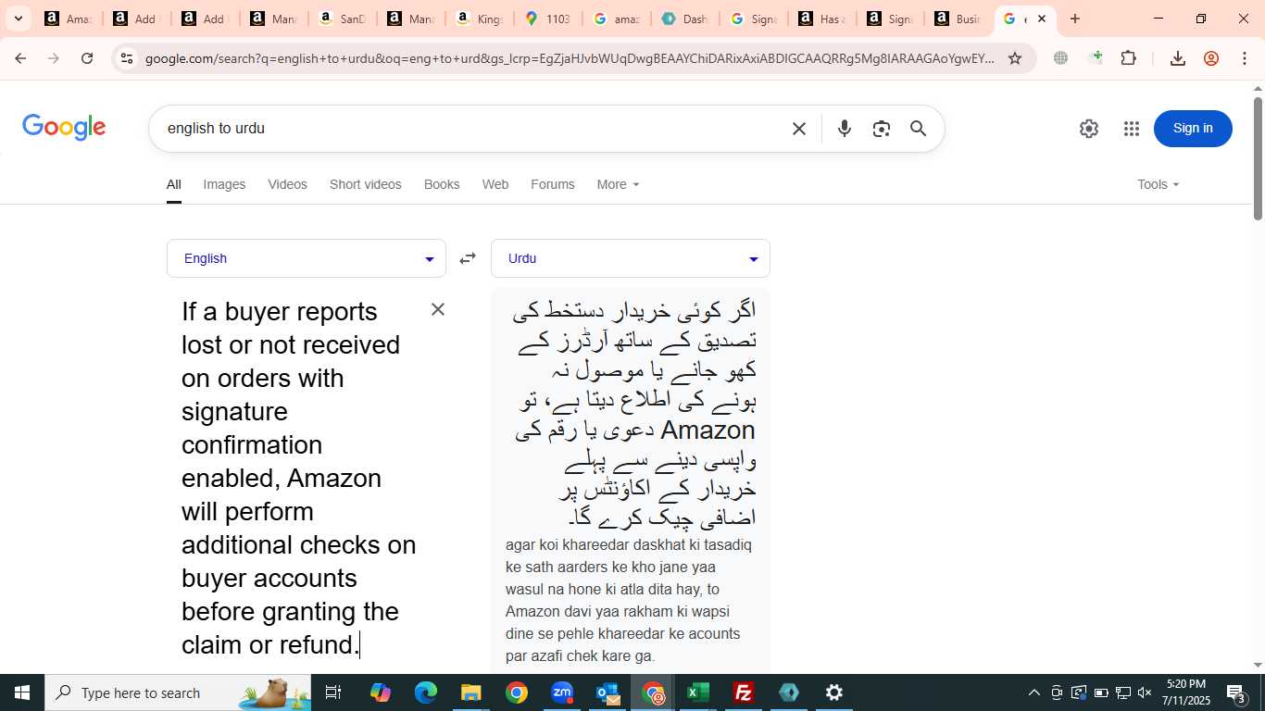Viewport: 1265px width, 711px height.
Task: Click the blue Sign in button
Action: click(1193, 129)
